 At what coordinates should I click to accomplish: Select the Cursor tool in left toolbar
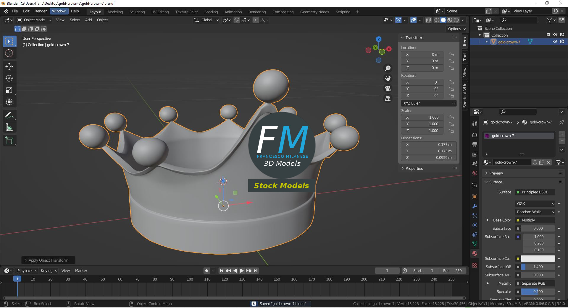coord(9,53)
